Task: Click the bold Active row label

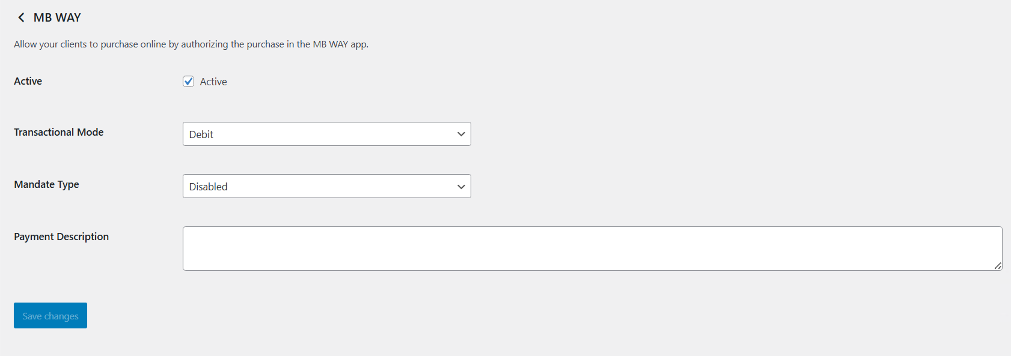Action: click(x=28, y=81)
